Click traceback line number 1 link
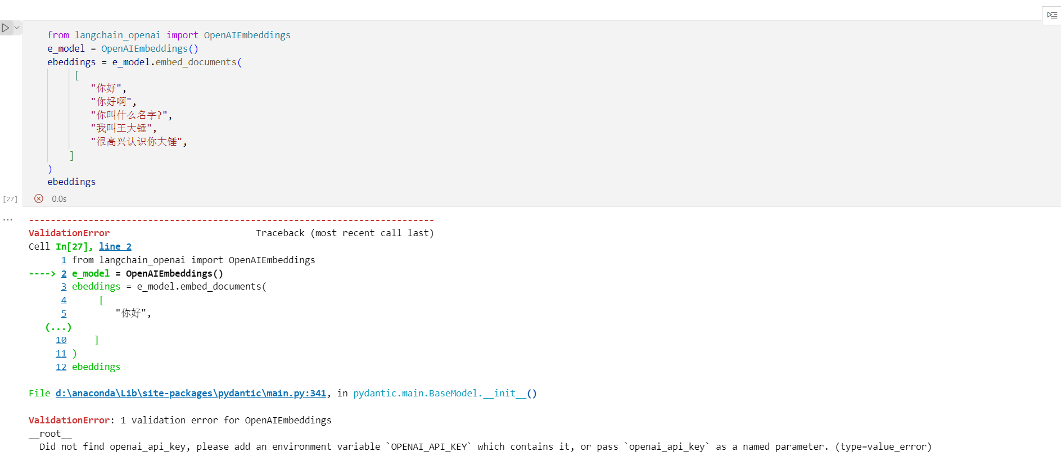The height and width of the screenshot is (474, 1061). coord(64,260)
